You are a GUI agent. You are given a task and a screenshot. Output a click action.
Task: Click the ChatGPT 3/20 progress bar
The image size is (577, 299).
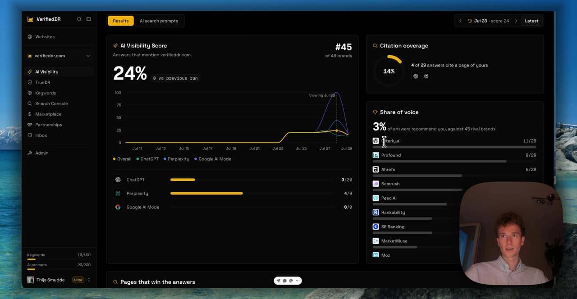252,180
